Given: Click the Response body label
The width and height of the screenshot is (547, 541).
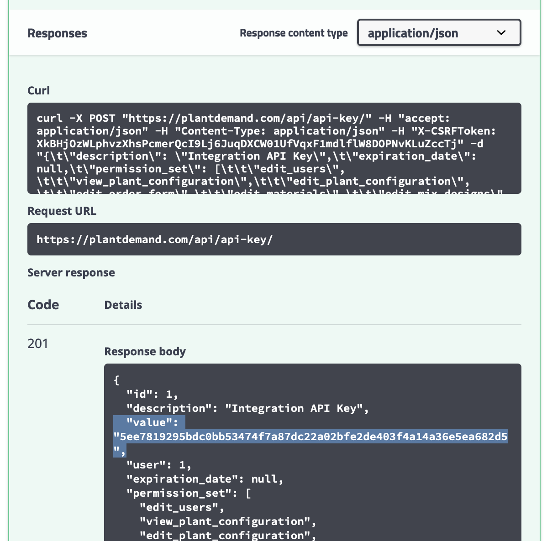Looking at the screenshot, I should click(145, 351).
